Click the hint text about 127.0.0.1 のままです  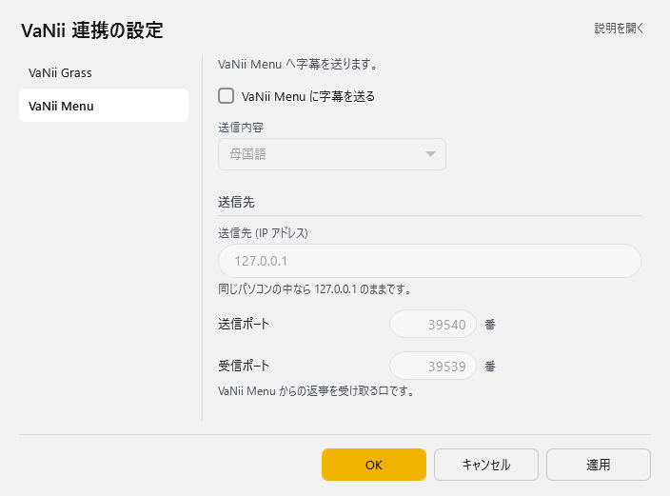[314, 289]
